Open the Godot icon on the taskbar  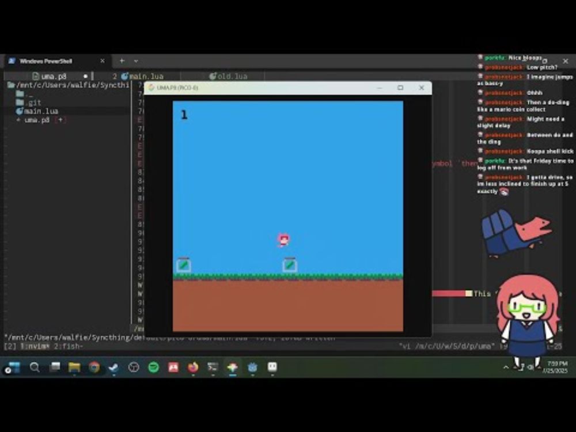click(252, 367)
